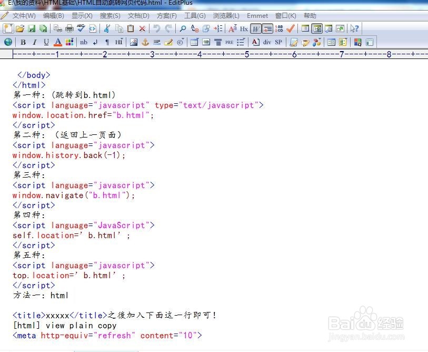Open the object insert dropdown with shapes icon
The width and height of the screenshot is (428, 352).
pyautogui.click(x=317, y=42)
